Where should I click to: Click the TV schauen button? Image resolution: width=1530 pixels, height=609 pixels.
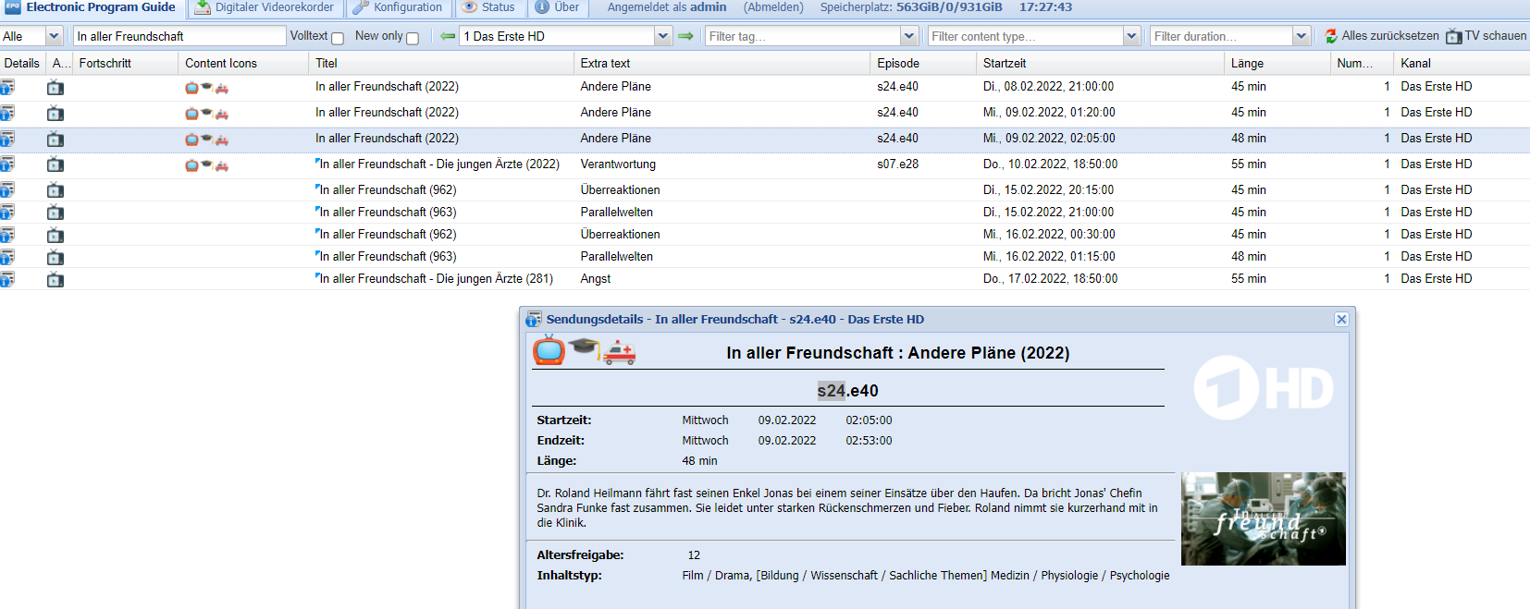pyautogui.click(x=1486, y=36)
